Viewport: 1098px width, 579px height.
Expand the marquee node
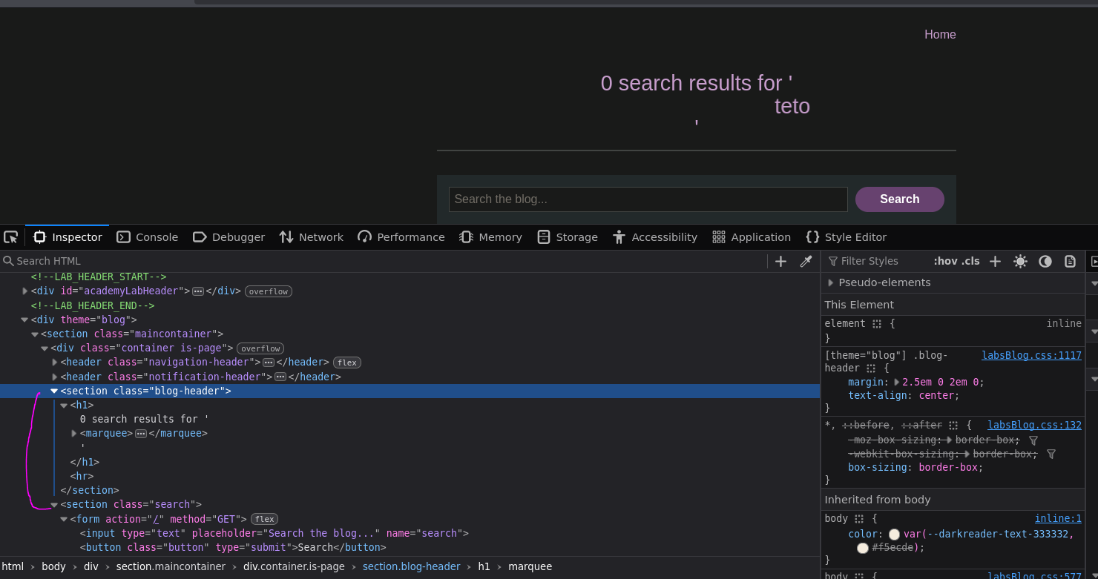click(x=74, y=433)
